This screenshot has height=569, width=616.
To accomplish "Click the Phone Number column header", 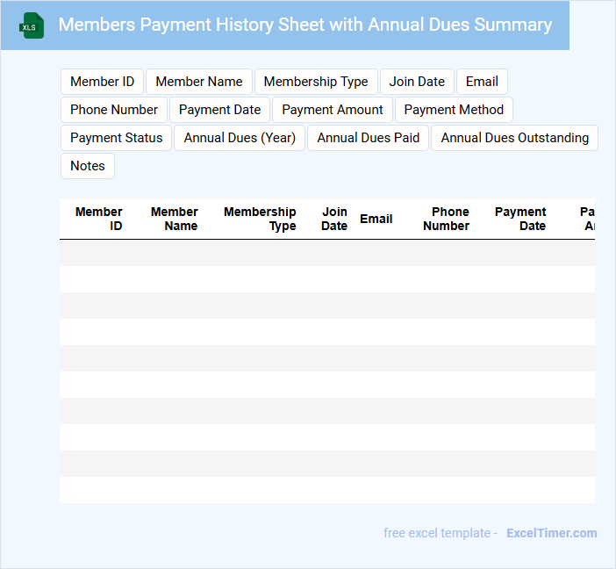I will [447, 219].
